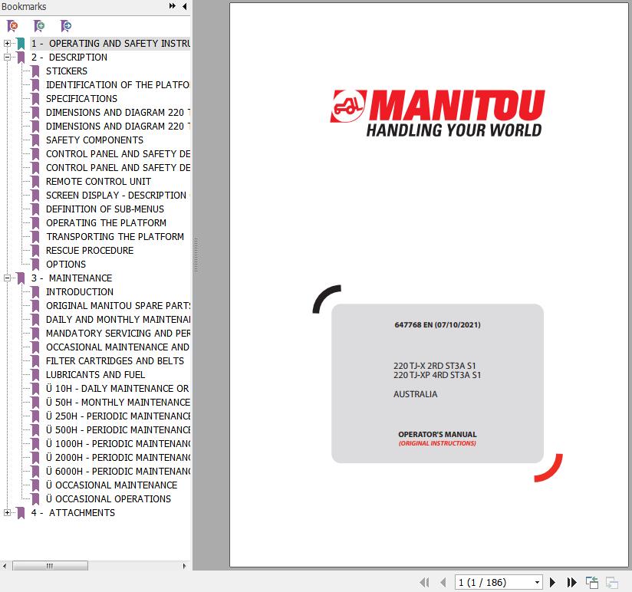Click the next view icon in status bar
Viewport: 632px width, 592px height.
pyautogui.click(x=612, y=582)
